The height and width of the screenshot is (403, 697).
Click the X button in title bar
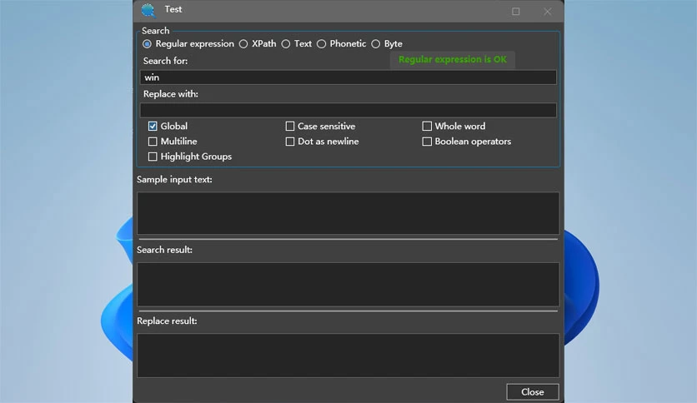pyautogui.click(x=547, y=12)
